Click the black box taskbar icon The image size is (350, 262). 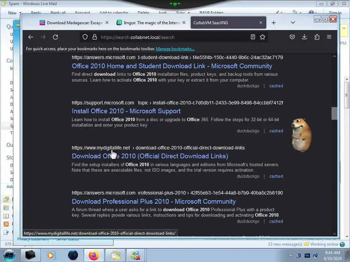point(30,255)
